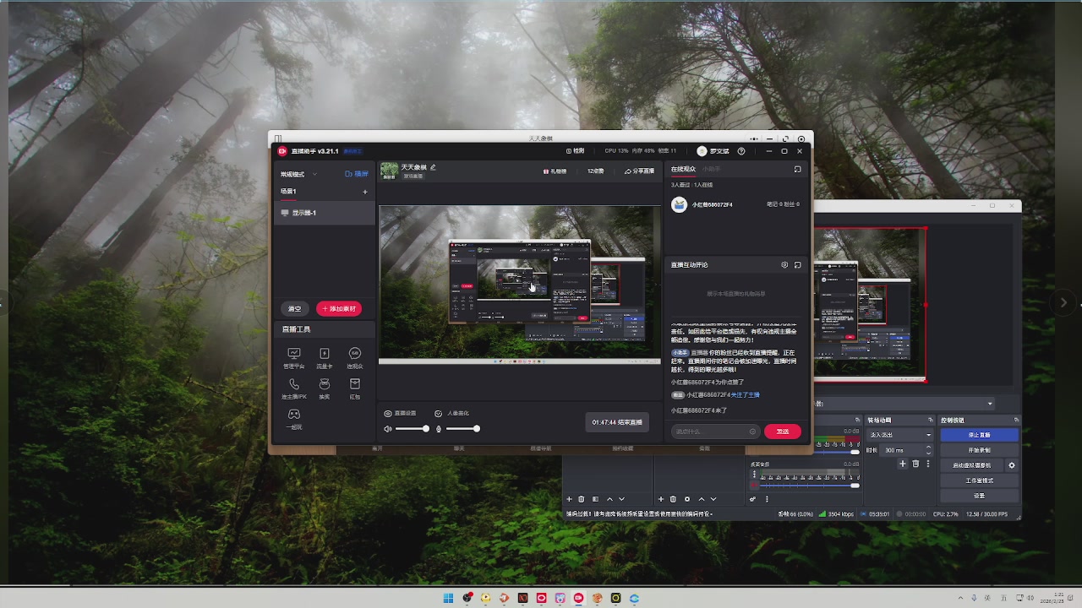Open 直播互动评论 comment settings gear
This screenshot has height=608, width=1082.
point(784,265)
